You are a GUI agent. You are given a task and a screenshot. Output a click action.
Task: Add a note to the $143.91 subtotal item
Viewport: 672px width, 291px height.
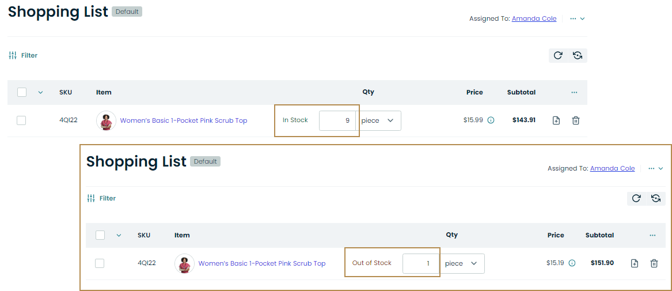point(556,120)
